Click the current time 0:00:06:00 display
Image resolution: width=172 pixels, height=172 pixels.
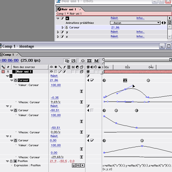(x=9, y=60)
